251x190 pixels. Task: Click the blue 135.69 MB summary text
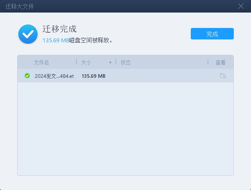[x=56, y=41]
